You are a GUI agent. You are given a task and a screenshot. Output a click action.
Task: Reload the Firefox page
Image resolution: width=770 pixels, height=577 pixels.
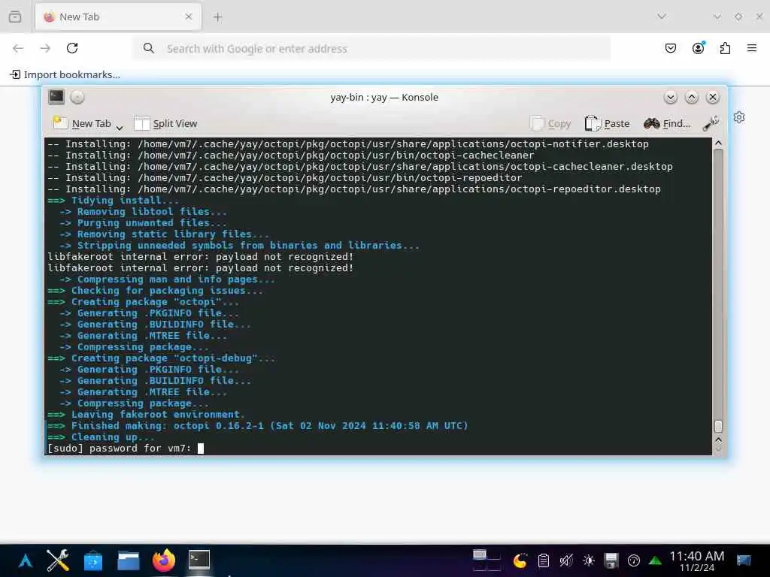(x=72, y=48)
